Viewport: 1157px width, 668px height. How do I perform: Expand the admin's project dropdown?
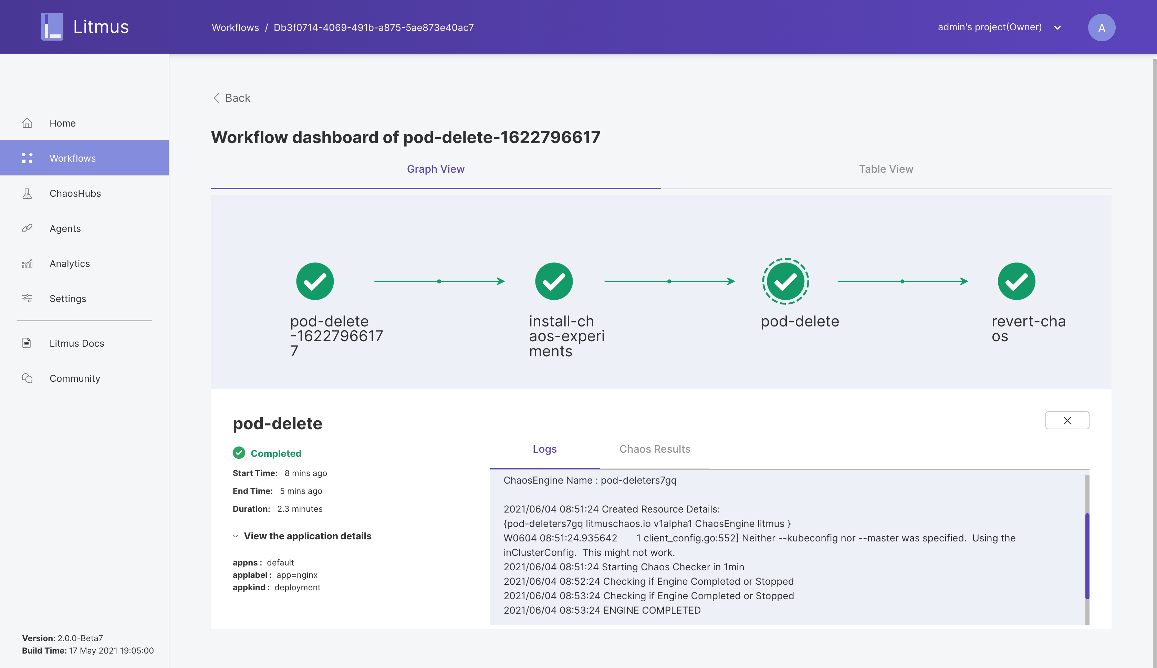point(1057,28)
